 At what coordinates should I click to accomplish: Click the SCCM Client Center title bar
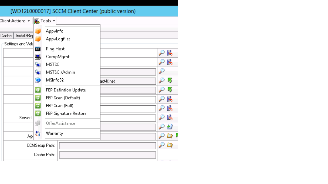[89, 11]
